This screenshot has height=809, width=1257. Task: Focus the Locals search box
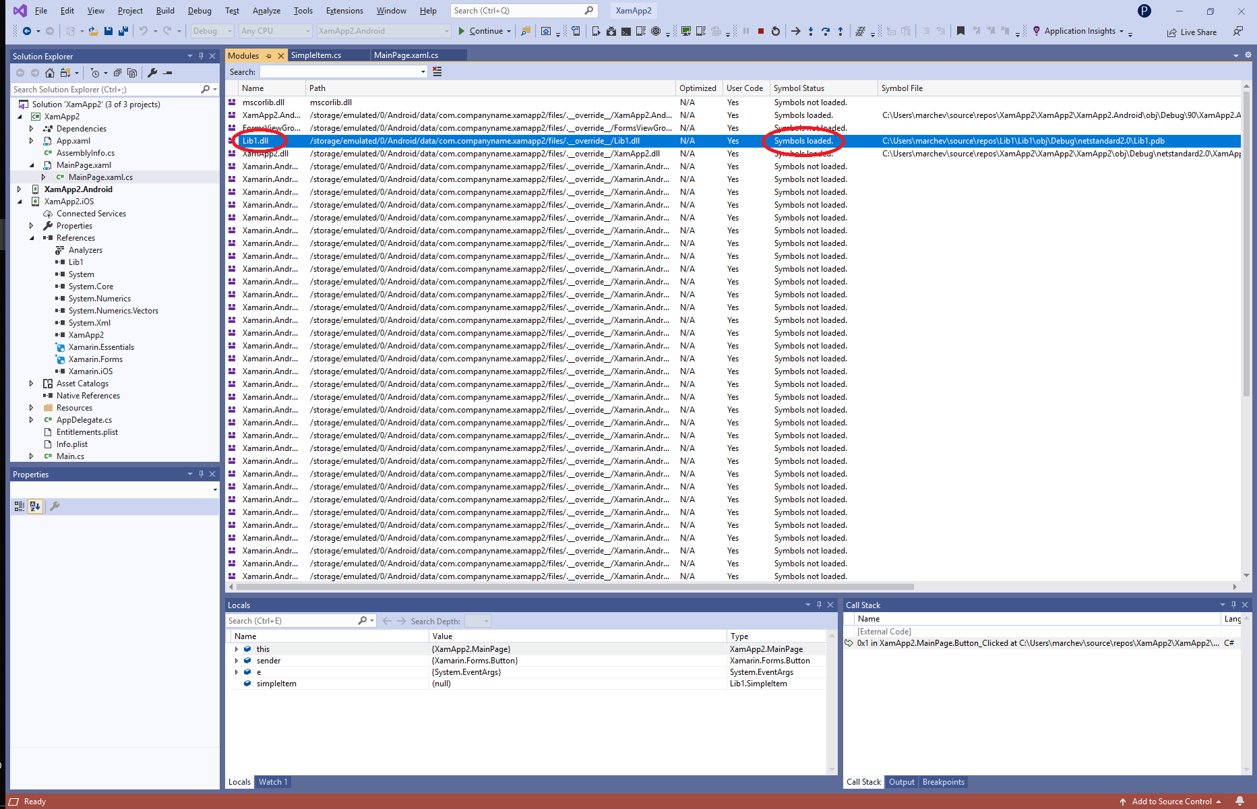pyautogui.click(x=293, y=621)
